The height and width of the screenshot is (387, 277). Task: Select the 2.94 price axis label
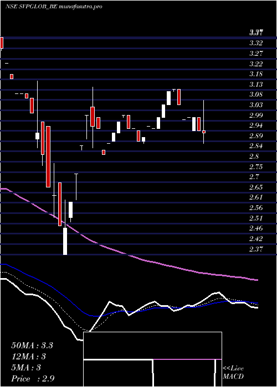coord(256,125)
